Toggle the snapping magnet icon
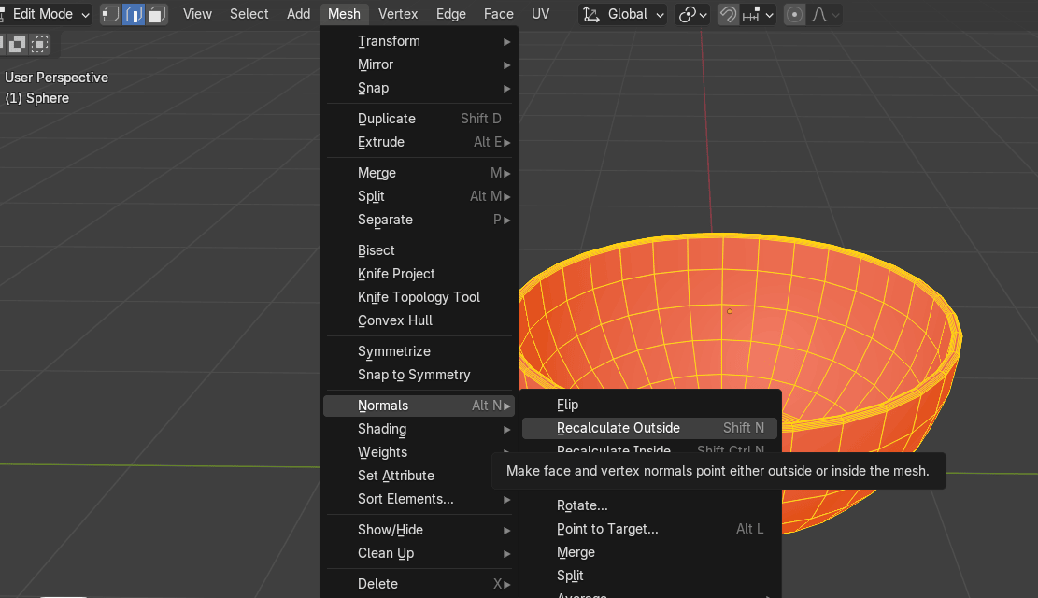The image size is (1038, 598). pos(728,14)
